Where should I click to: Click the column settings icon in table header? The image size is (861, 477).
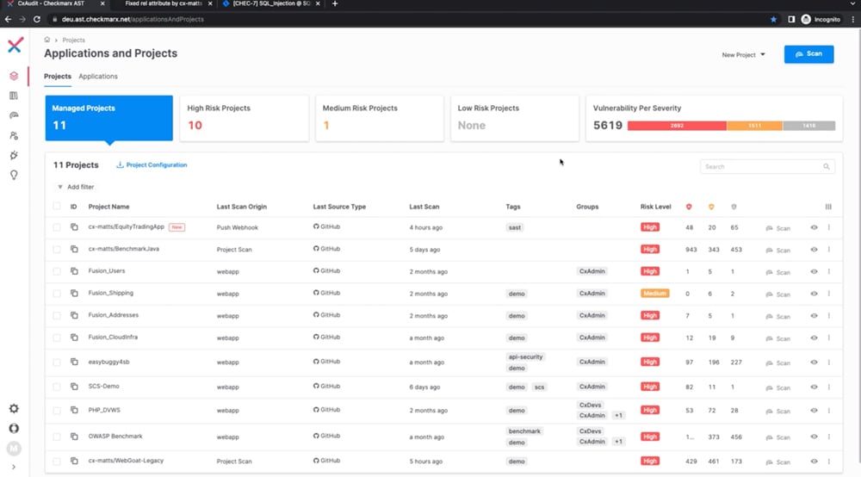829,207
